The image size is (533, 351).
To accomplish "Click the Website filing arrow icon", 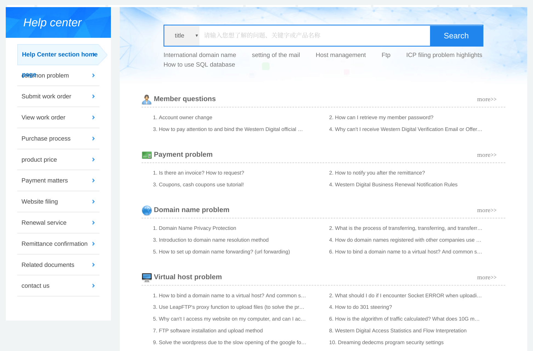I will tap(93, 201).
